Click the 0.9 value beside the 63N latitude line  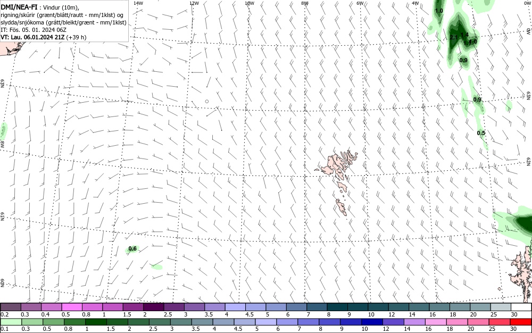477,99
